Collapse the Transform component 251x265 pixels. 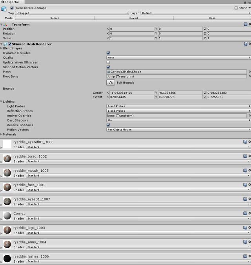(x=1, y=25)
